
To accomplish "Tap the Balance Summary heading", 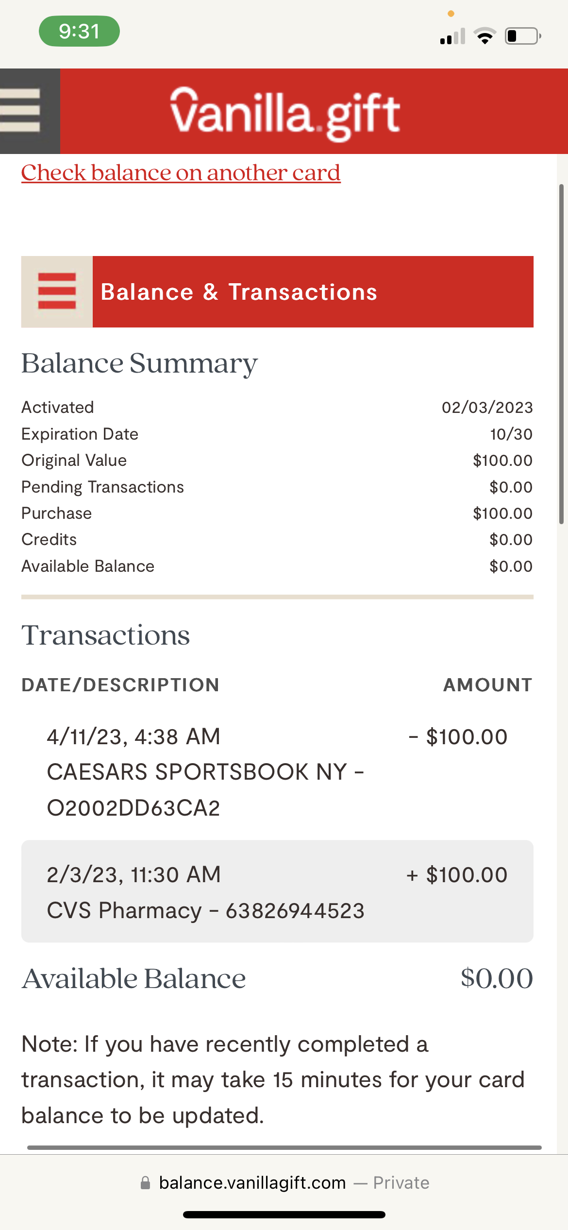I will [x=139, y=363].
